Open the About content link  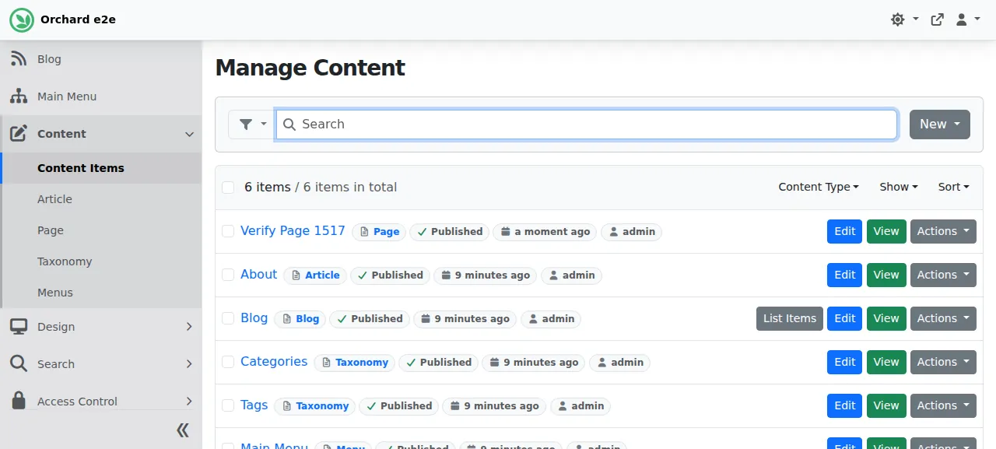pos(258,275)
